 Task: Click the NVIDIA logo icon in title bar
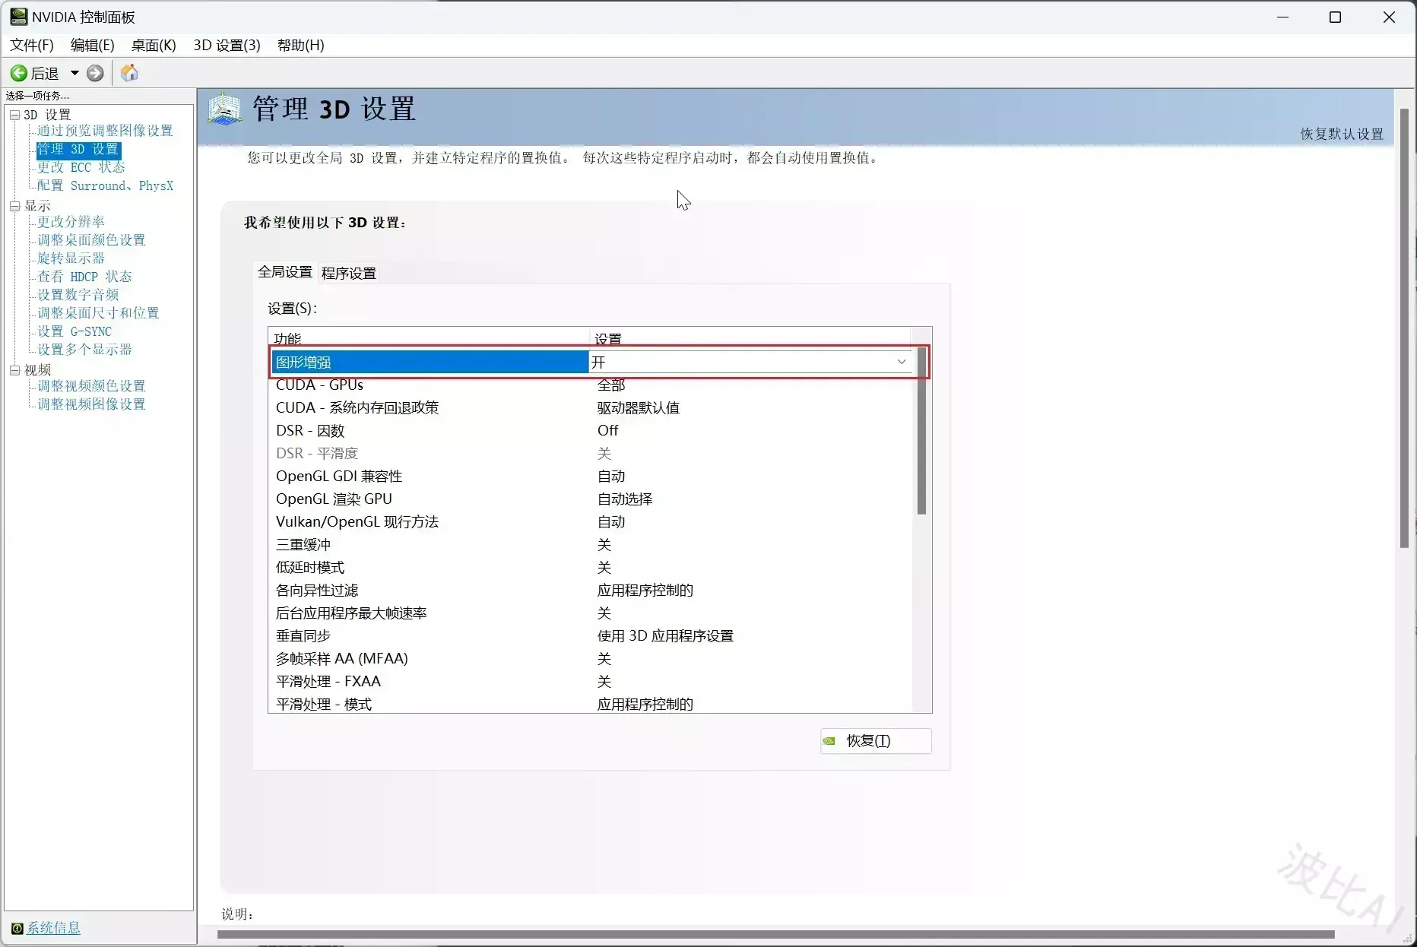[18, 17]
